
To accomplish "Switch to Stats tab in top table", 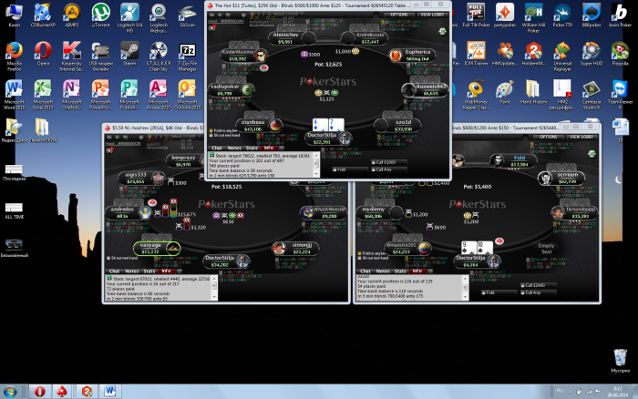I will [x=252, y=148].
